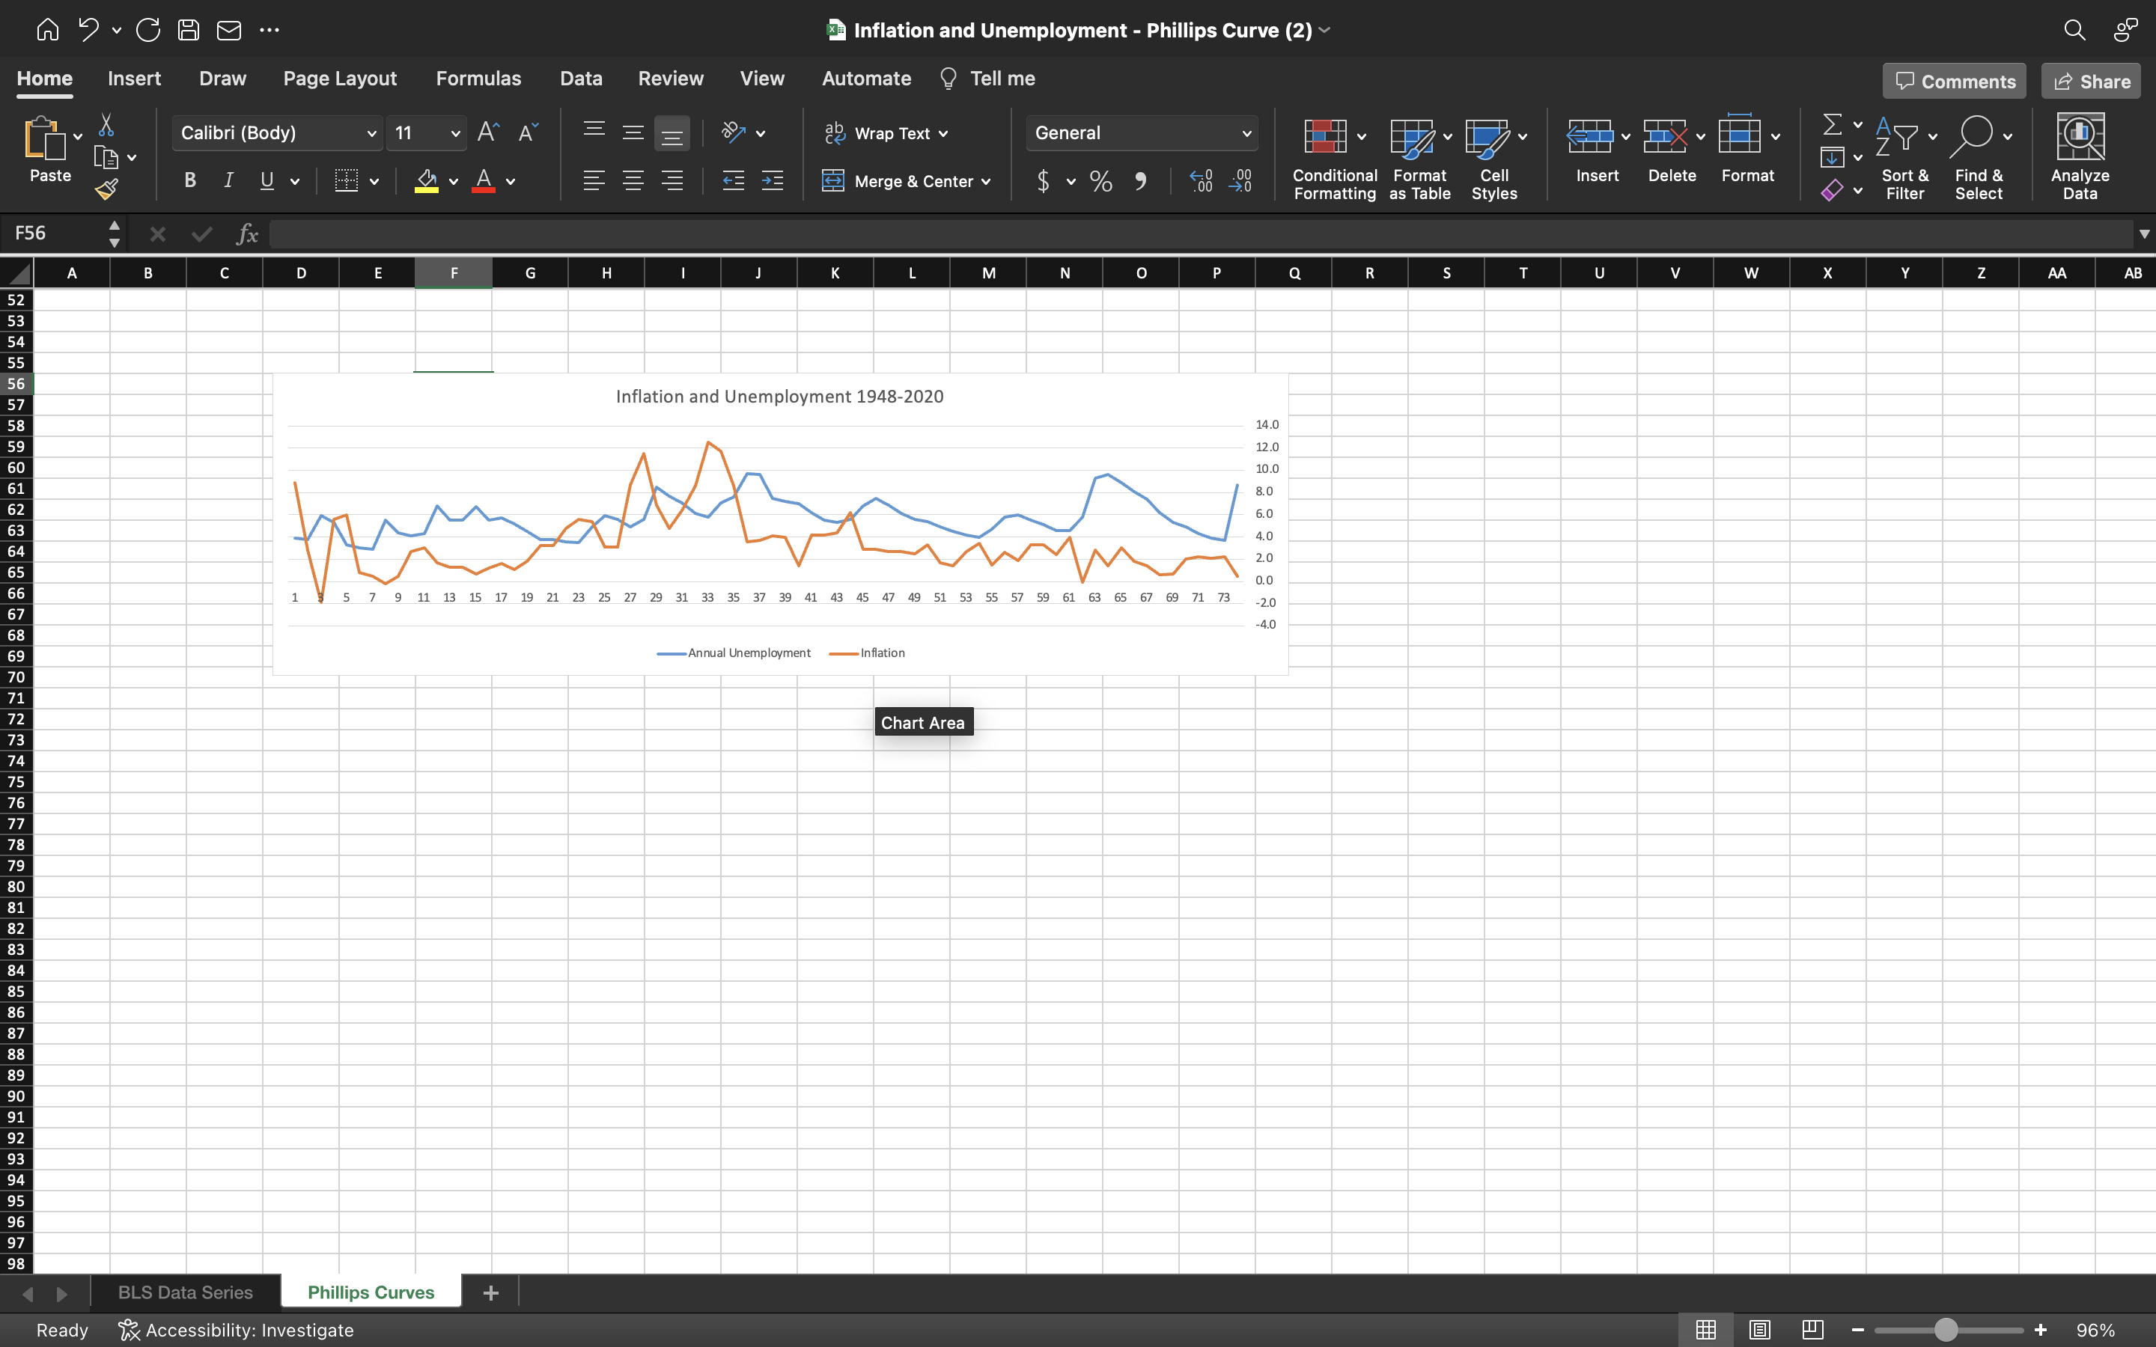
Task: Click the Increase Font Size icon
Action: [488, 132]
